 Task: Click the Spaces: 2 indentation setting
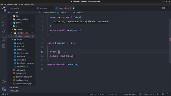102,94
